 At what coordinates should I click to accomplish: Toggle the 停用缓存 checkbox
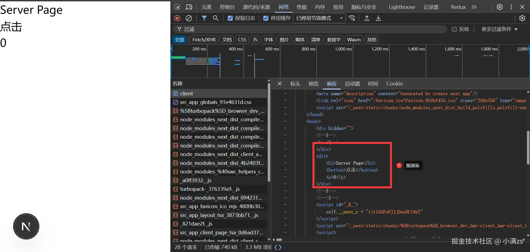click(x=266, y=18)
